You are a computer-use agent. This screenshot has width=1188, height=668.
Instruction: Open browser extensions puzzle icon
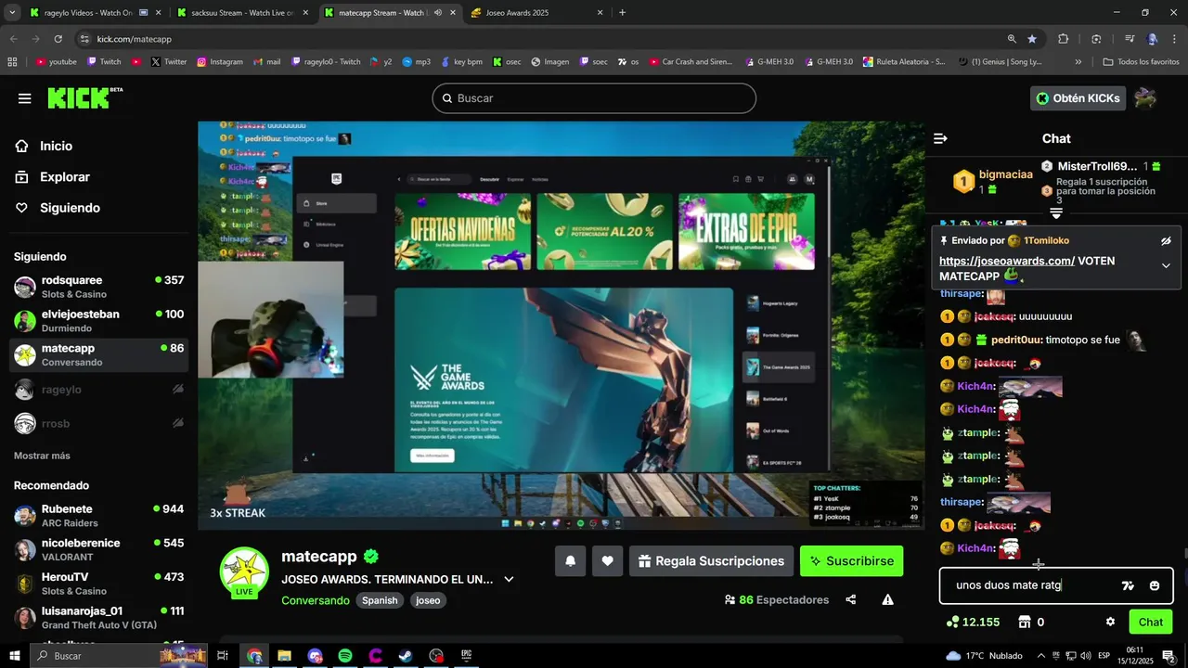[x=1064, y=39]
